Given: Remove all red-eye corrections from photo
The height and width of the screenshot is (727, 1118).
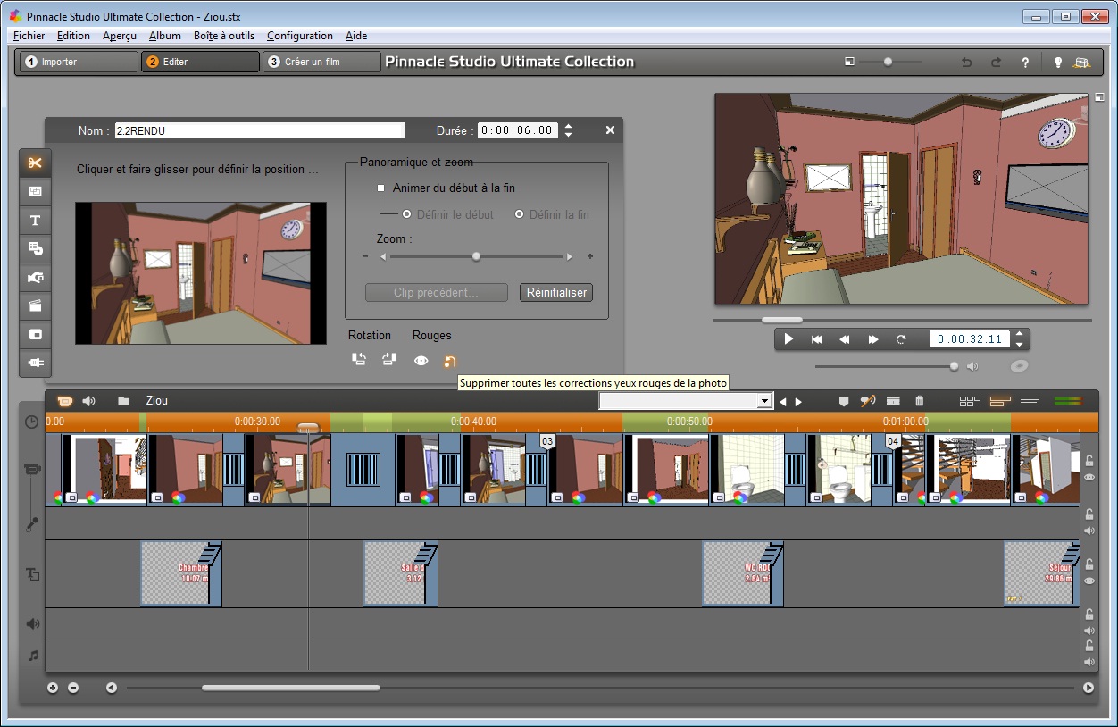Looking at the screenshot, I should point(450,361).
